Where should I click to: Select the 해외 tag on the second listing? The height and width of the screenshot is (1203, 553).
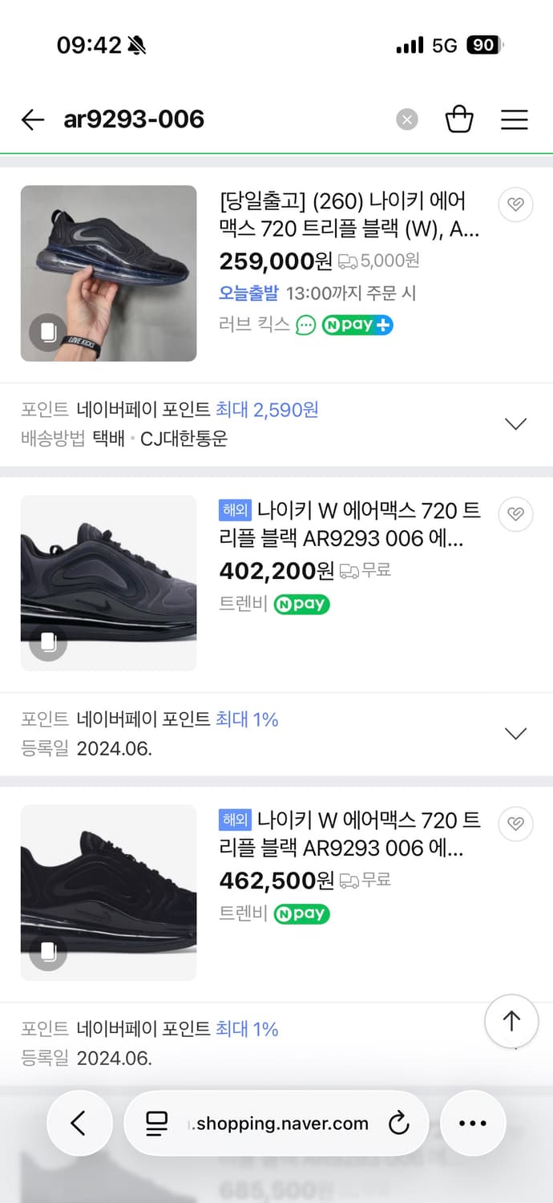pyautogui.click(x=236, y=509)
